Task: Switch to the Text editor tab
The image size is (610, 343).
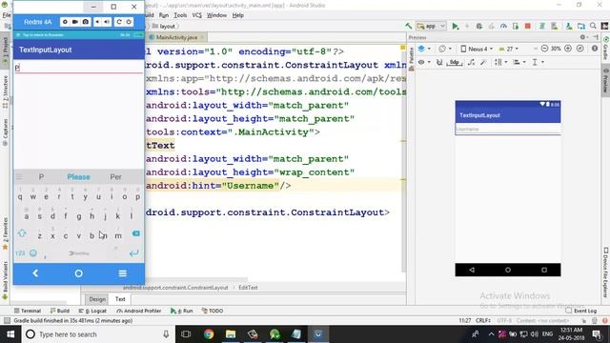Action: [120, 299]
